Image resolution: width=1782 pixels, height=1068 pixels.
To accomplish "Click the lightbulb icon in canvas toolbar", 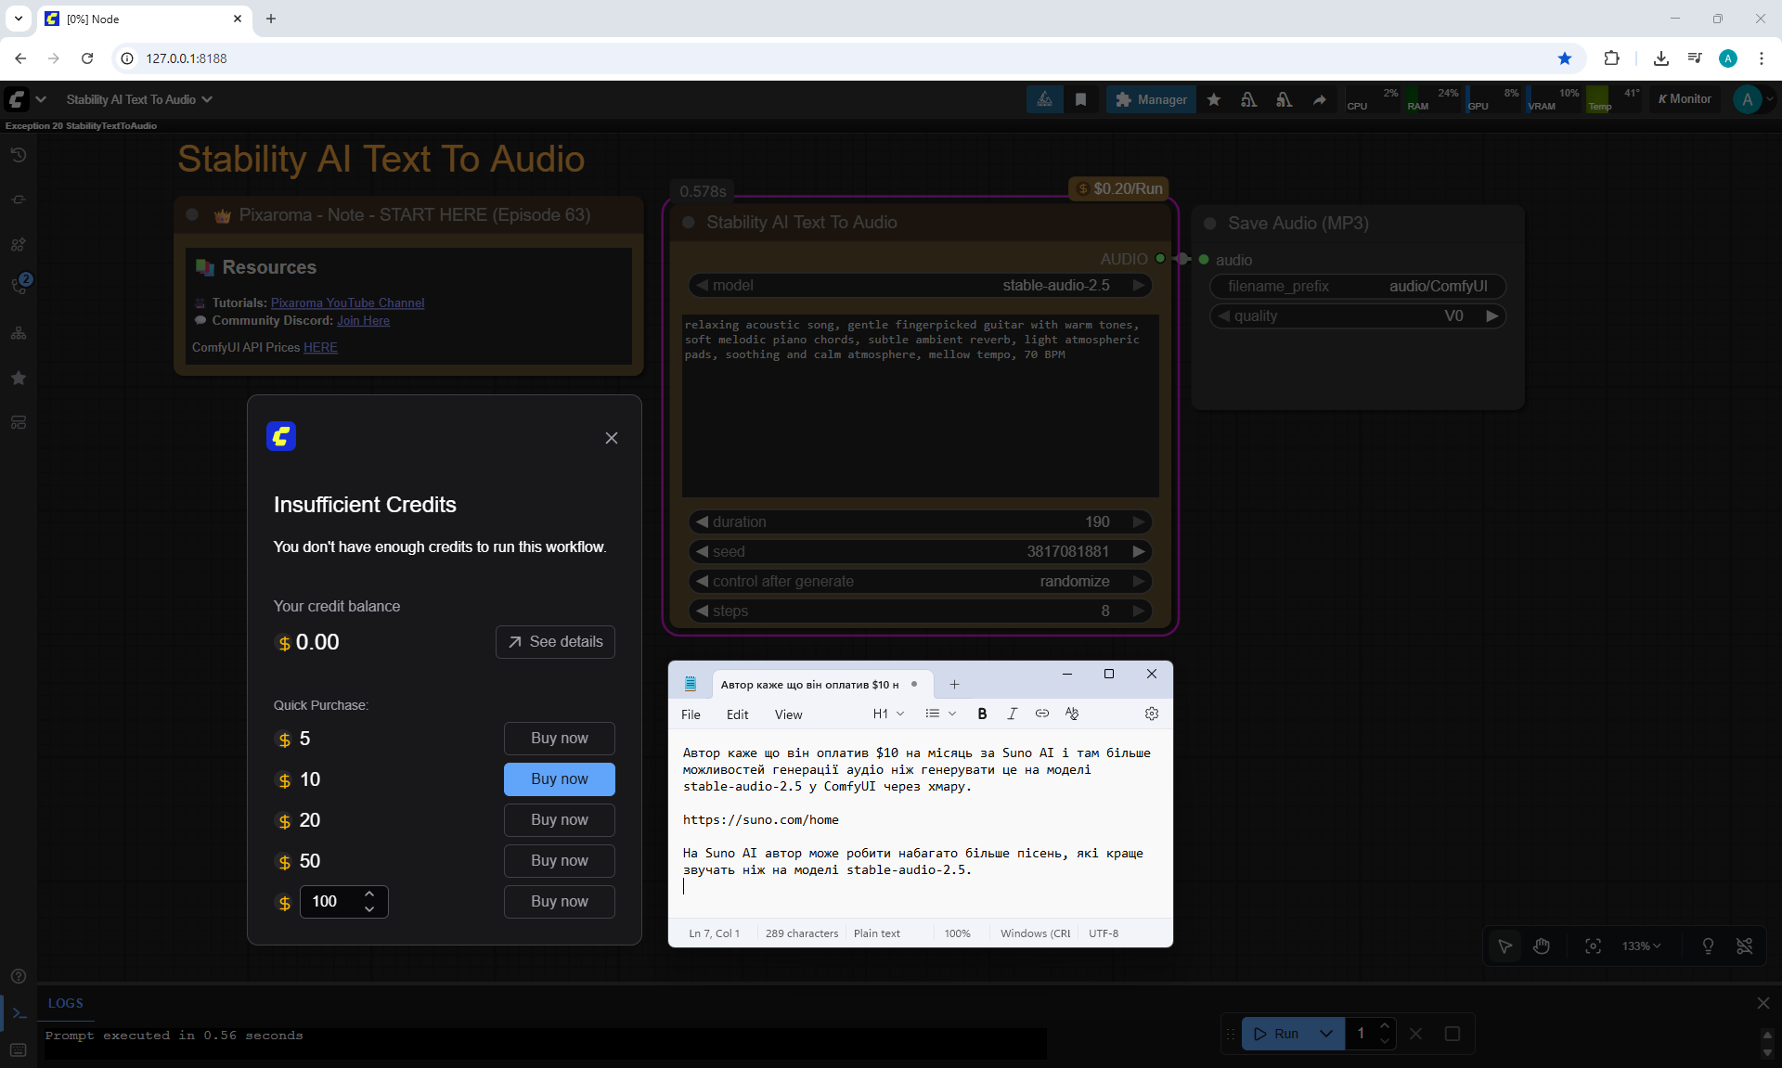I will (1708, 946).
